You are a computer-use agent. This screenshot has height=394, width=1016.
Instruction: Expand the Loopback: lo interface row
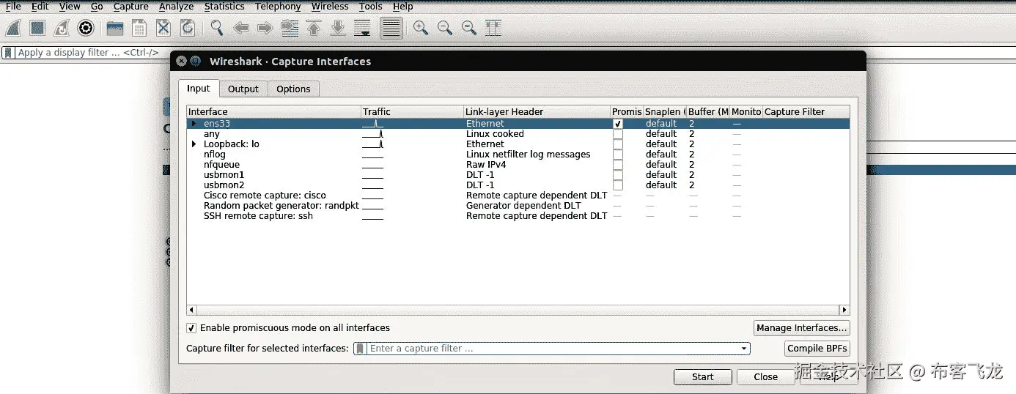tap(194, 144)
